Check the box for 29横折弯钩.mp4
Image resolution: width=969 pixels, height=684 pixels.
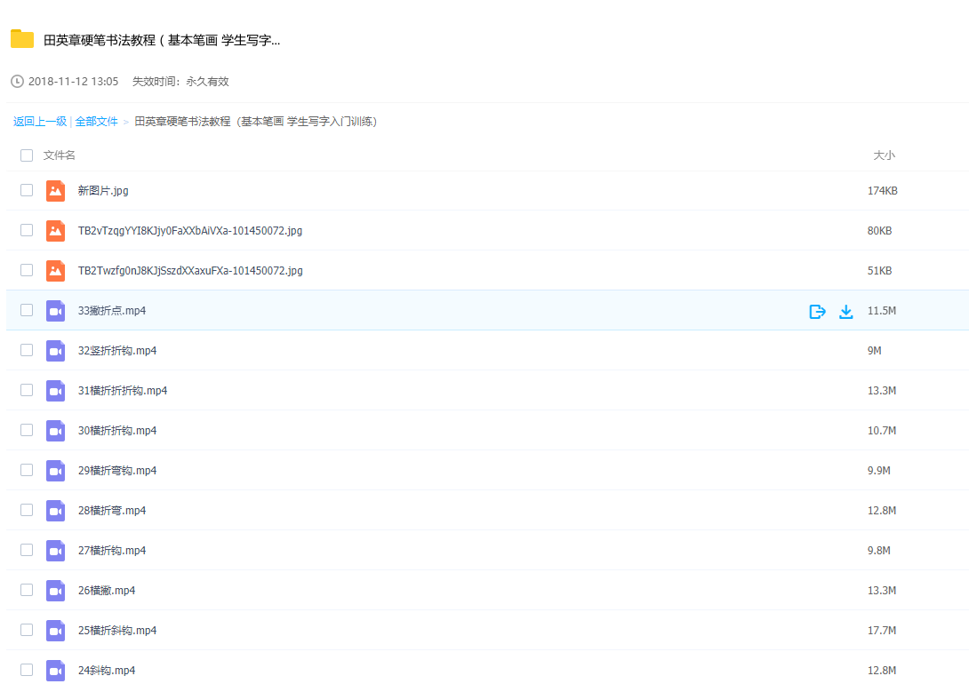pos(27,470)
